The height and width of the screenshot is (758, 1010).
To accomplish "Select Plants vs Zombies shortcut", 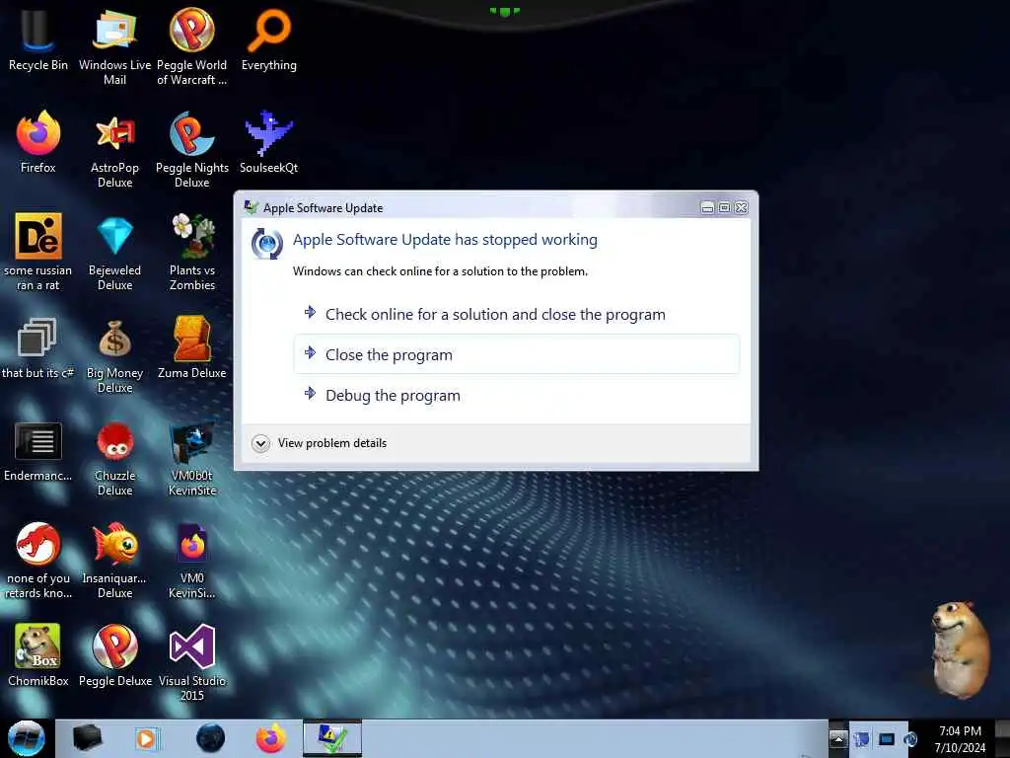I will [192, 252].
